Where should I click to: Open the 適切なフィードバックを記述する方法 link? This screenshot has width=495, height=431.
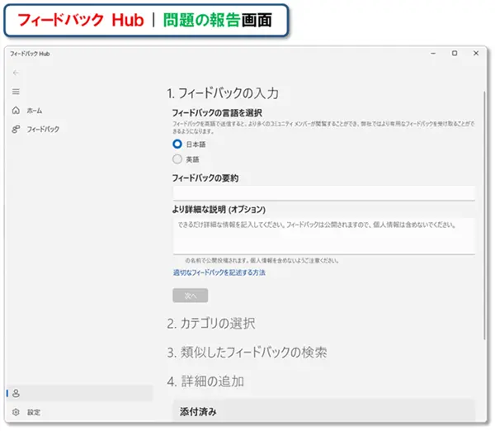[219, 272]
